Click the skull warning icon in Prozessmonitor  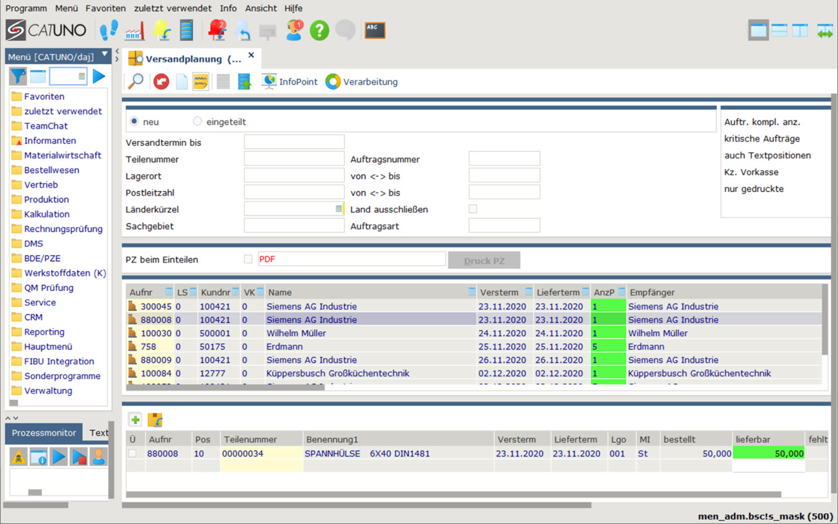[18, 458]
